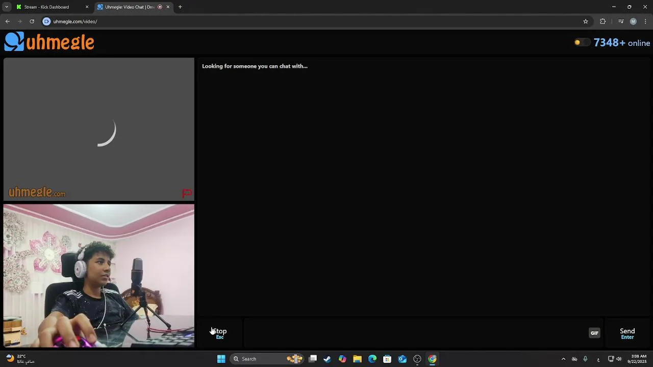The width and height of the screenshot is (653, 367).
Task: Launch Steam from the taskbar
Action: 328,359
